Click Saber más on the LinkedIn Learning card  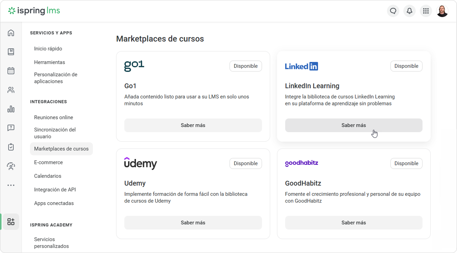(x=354, y=125)
